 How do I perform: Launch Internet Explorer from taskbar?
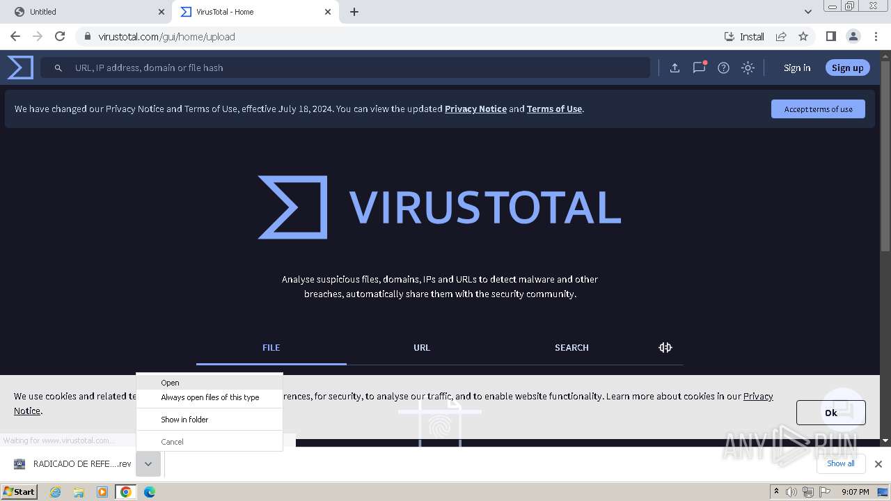point(55,492)
